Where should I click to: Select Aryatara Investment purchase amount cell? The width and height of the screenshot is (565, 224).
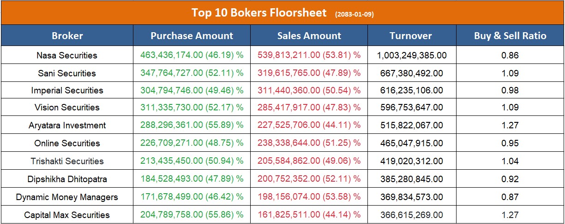pos(192,125)
